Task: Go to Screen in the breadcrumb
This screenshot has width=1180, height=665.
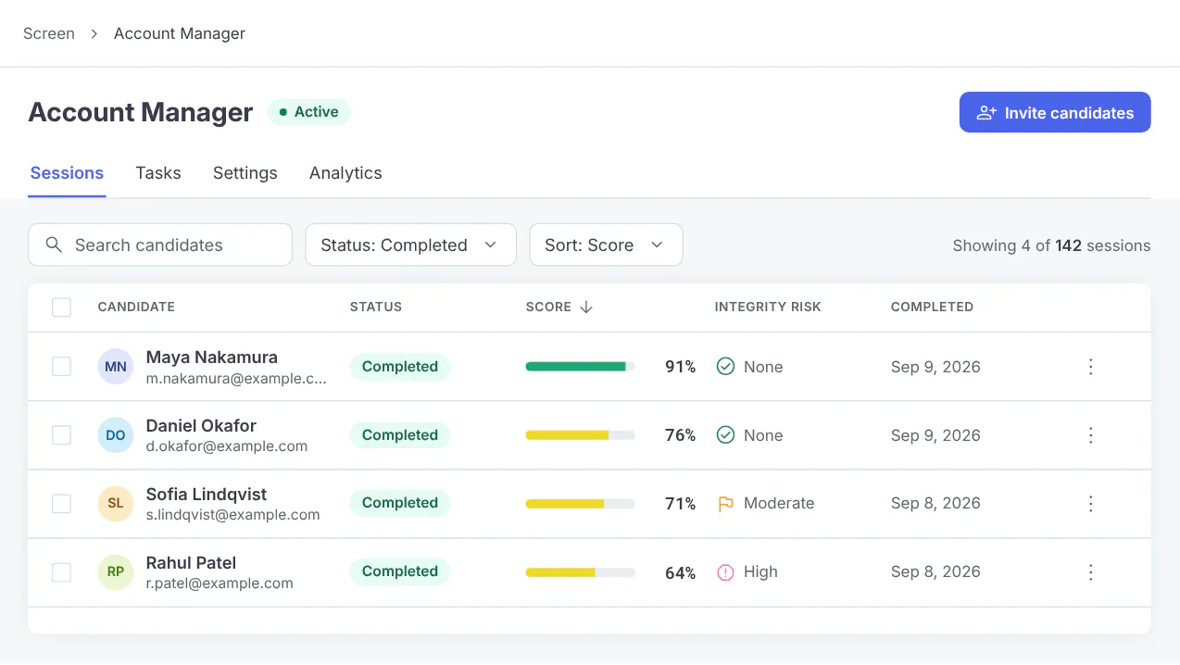Action: tap(49, 33)
